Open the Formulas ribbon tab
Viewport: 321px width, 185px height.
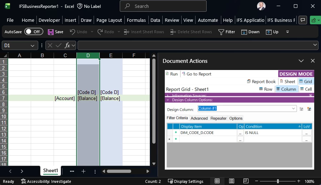[136, 20]
